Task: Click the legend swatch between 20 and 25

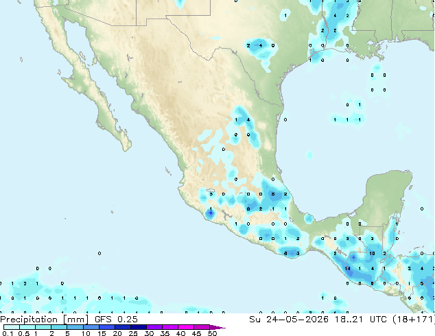Action: pyautogui.click(x=122, y=327)
